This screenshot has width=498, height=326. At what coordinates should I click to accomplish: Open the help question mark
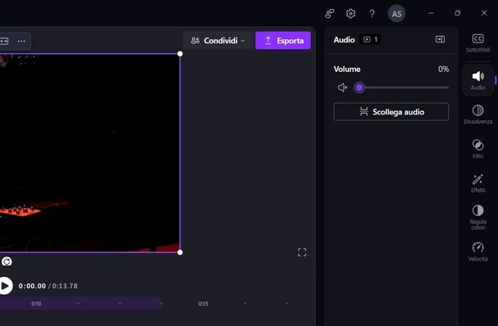pyautogui.click(x=372, y=14)
